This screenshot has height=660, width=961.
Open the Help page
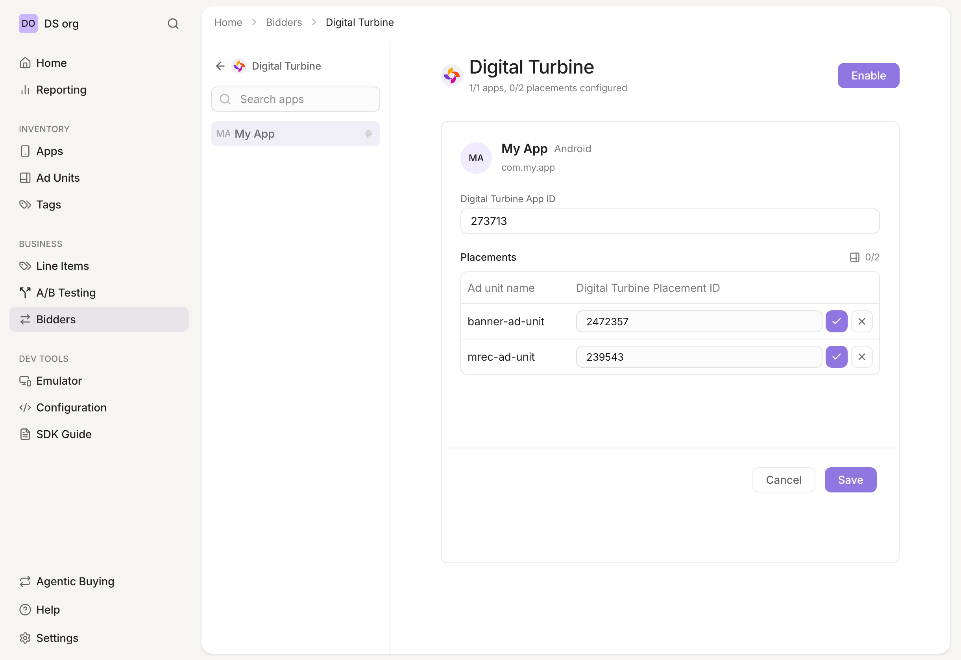point(99,610)
